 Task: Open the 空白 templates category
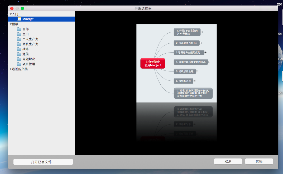pyautogui.click(x=41, y=34)
